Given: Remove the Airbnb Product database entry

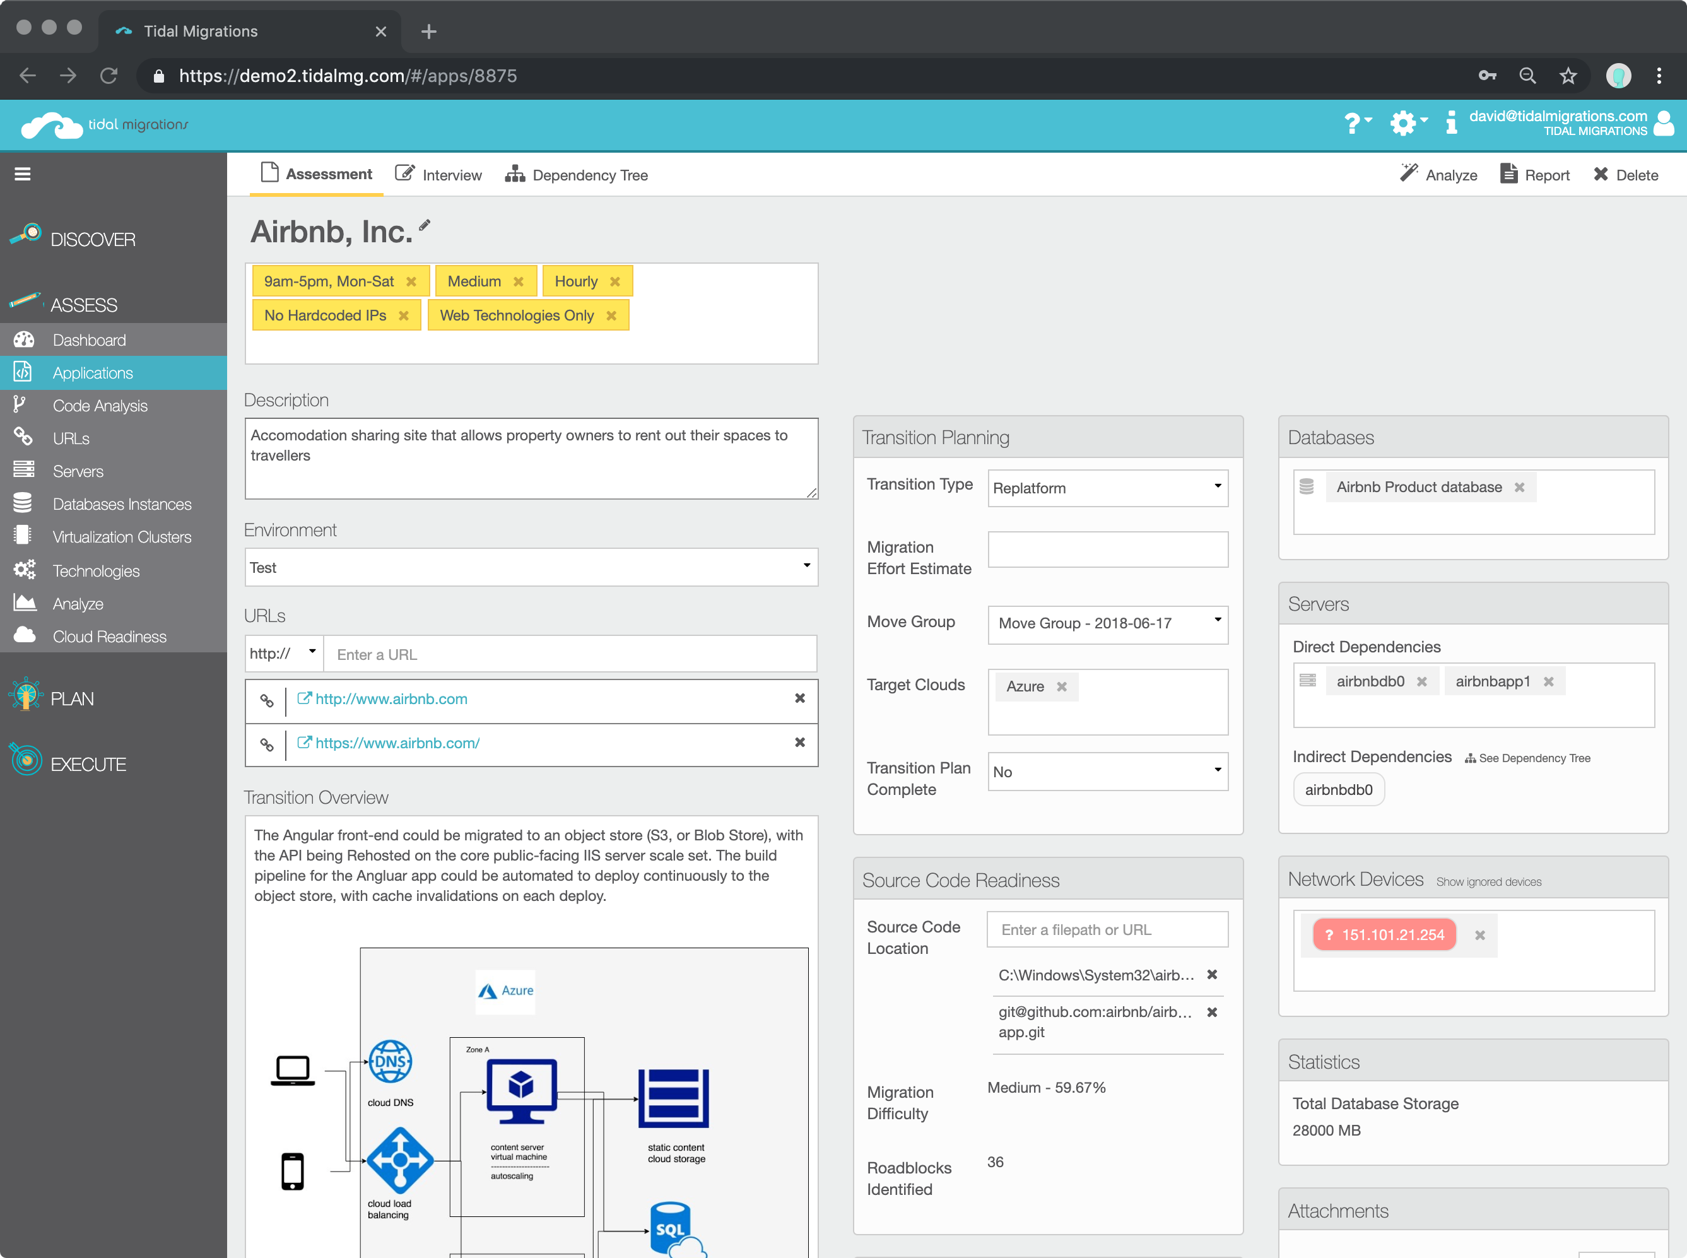Looking at the screenshot, I should tap(1520, 487).
